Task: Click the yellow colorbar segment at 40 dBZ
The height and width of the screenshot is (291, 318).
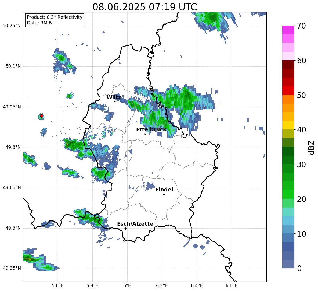Action: coord(288,125)
